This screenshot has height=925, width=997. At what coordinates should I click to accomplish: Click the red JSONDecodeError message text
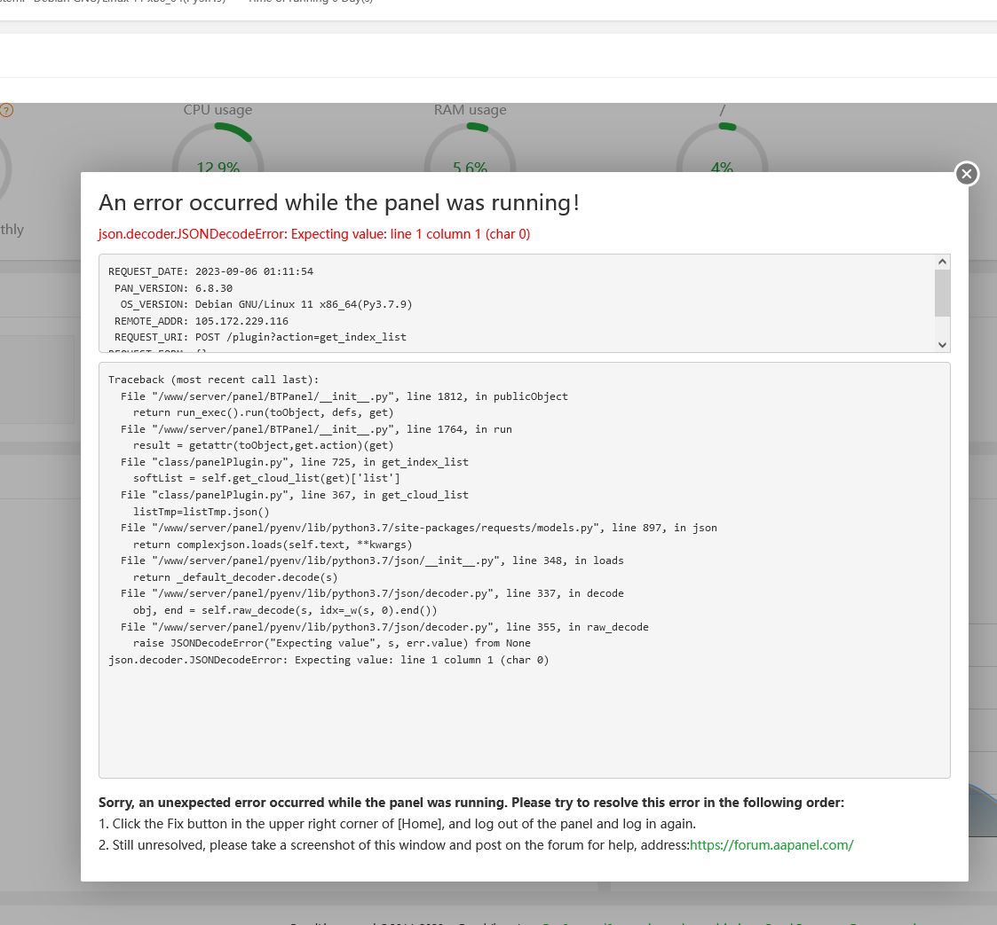coord(314,234)
